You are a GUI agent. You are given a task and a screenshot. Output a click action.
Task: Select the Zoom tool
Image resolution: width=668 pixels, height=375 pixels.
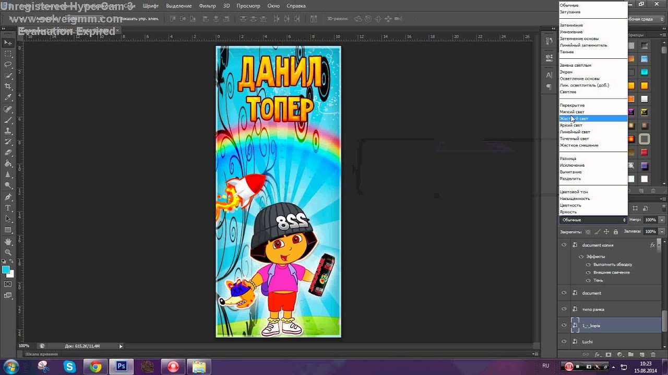point(8,253)
